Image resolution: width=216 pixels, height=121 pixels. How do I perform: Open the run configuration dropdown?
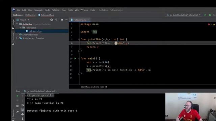click(x=183, y=15)
